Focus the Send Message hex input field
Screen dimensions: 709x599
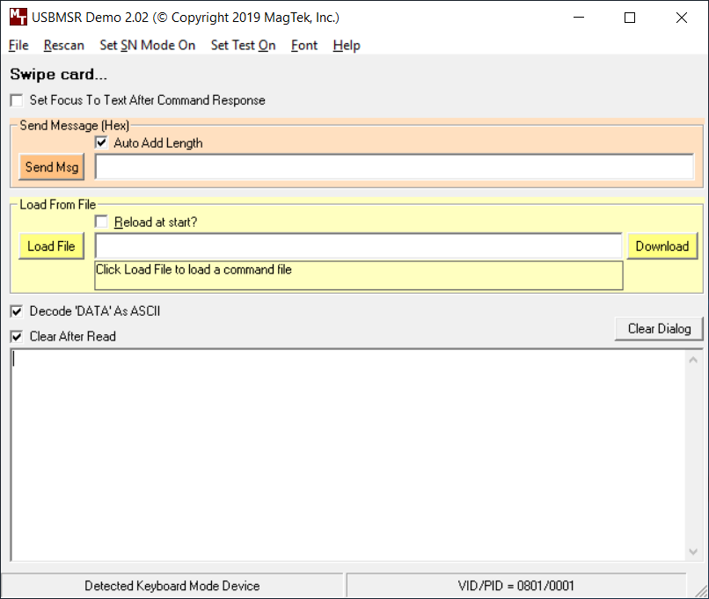coord(394,167)
